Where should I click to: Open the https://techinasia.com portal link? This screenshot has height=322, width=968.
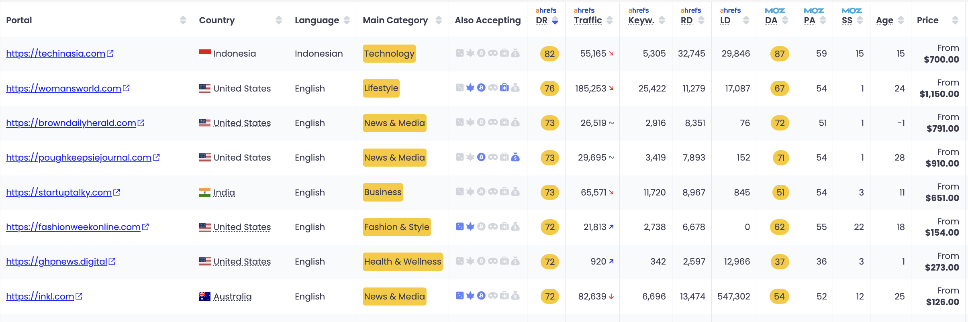(56, 53)
